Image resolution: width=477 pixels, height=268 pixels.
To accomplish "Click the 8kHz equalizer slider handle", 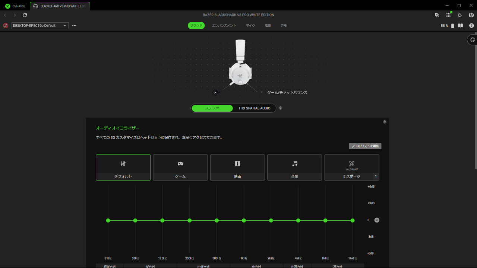I will coord(325,220).
